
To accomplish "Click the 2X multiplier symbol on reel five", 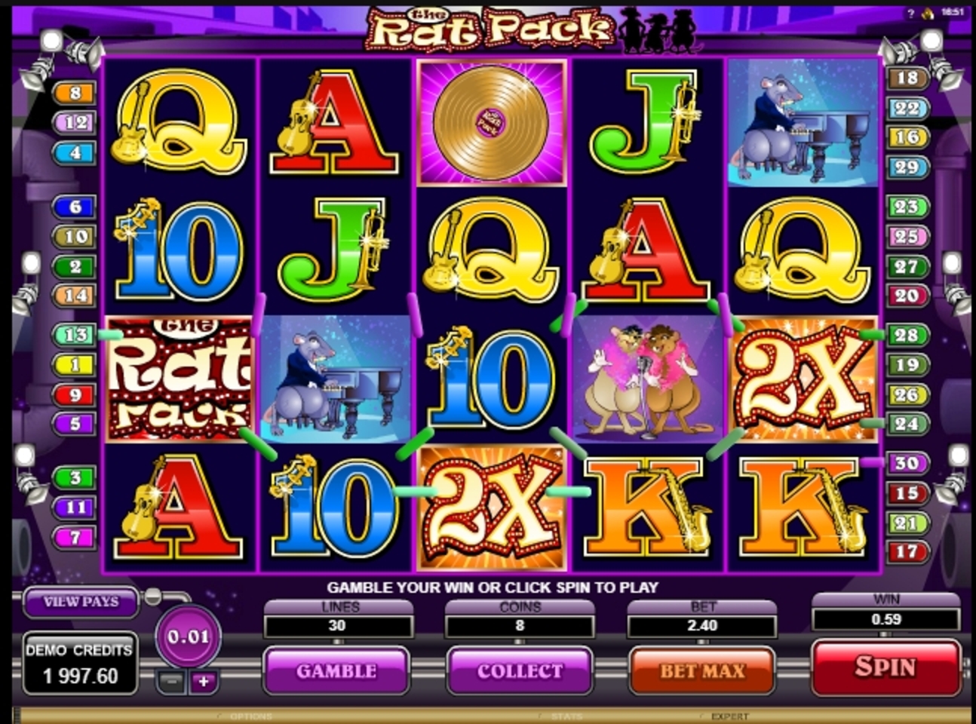I will click(x=803, y=379).
